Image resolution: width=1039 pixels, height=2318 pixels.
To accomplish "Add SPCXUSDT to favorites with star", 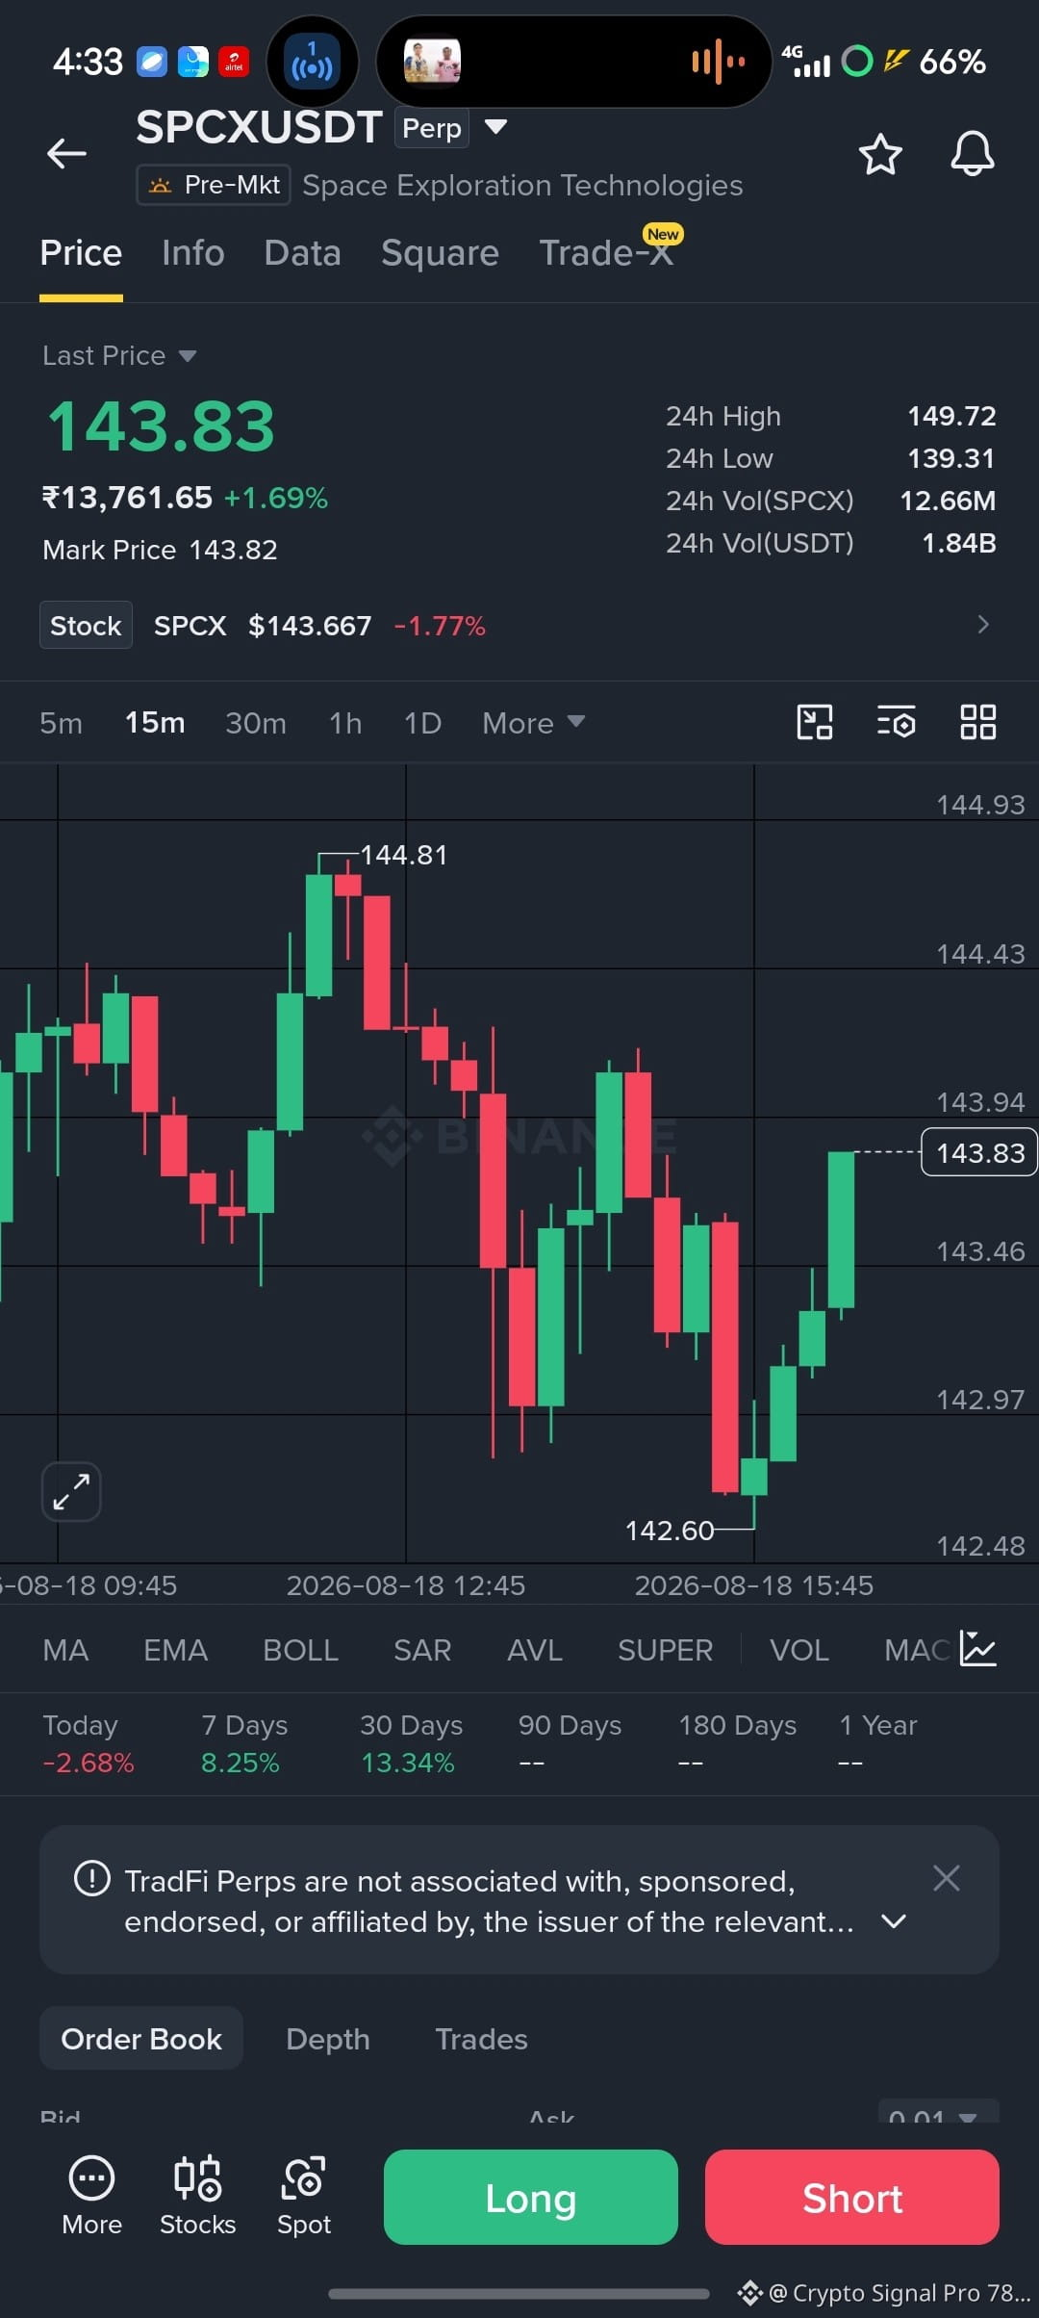I will (x=880, y=154).
